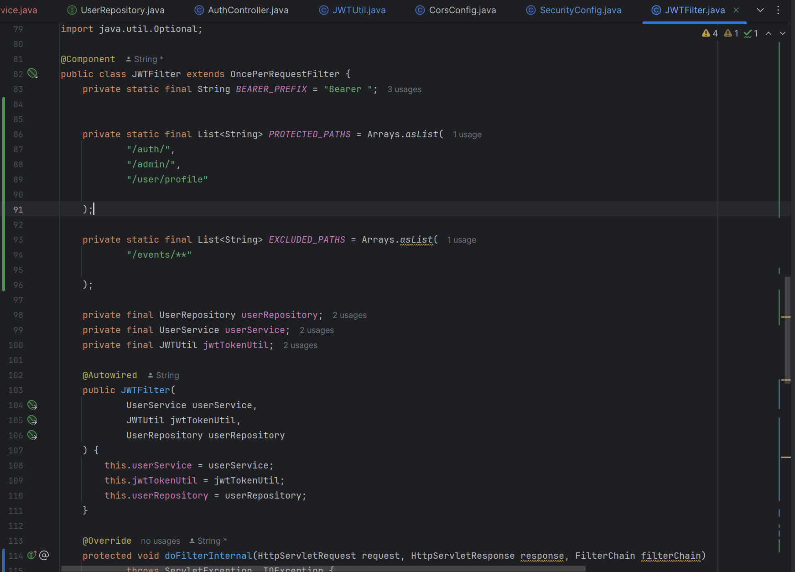Click the yellow warning icon showing 4 problems
This screenshot has width=795, height=572.
coord(709,33)
